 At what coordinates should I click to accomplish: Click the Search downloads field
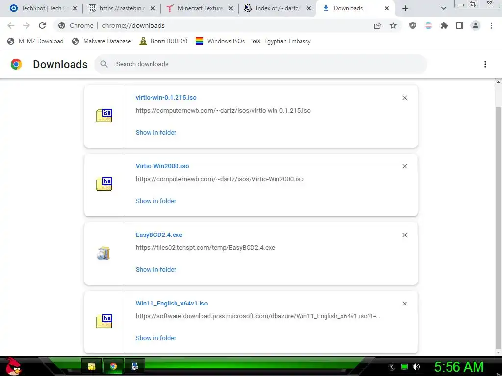point(261,64)
